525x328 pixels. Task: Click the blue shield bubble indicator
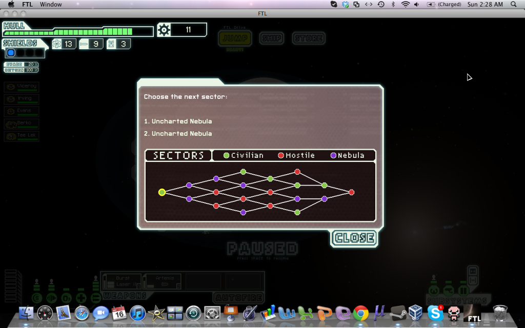pos(11,53)
